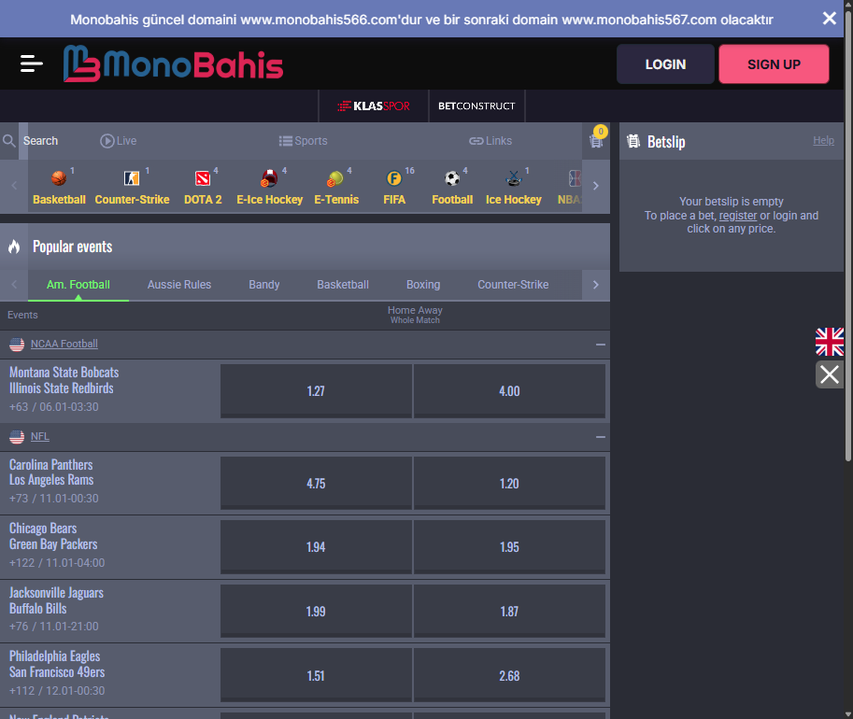The image size is (853, 719).
Task: Dismiss the domain announcement banner
Action: tap(829, 19)
